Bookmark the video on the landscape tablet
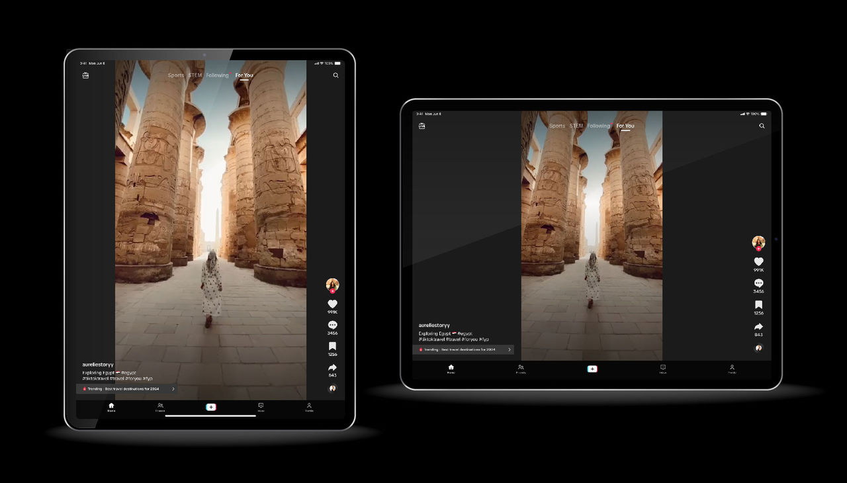 click(758, 305)
